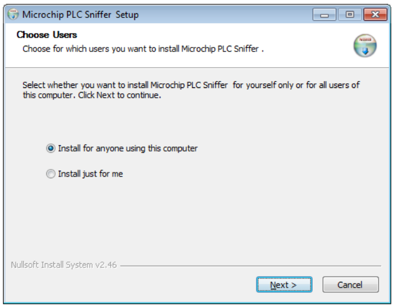Click the Next button

pos(284,285)
